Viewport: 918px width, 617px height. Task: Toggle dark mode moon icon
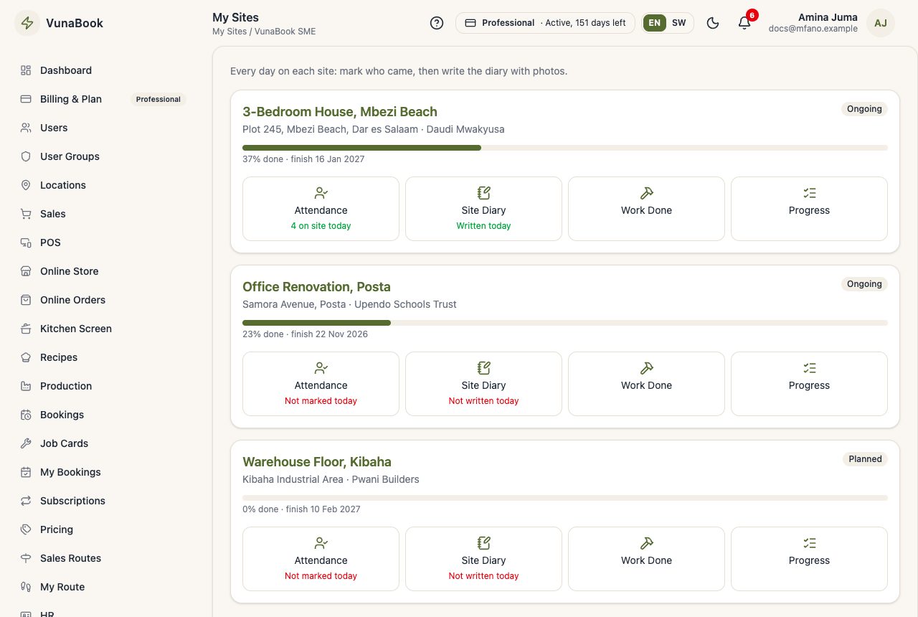point(713,23)
